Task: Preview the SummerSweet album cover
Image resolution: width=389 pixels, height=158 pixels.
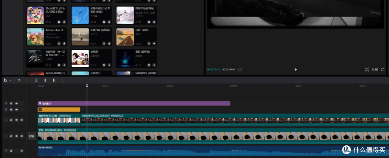Action: [35, 37]
